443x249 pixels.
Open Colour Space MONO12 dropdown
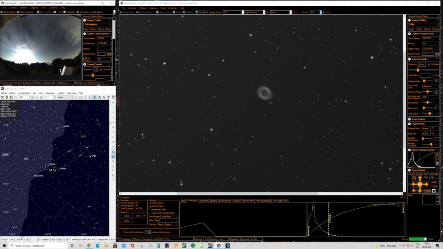click(430, 38)
